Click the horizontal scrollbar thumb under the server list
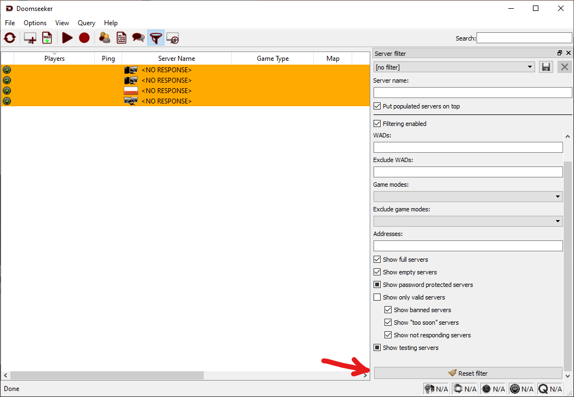 [107, 376]
